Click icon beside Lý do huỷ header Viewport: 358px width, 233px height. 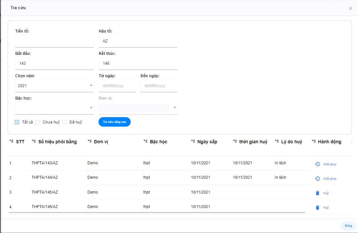(276, 142)
